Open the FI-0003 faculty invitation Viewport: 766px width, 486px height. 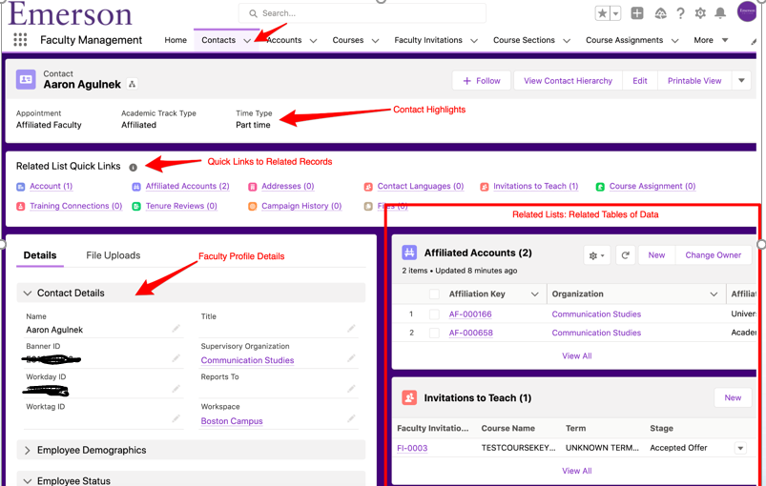[412, 448]
